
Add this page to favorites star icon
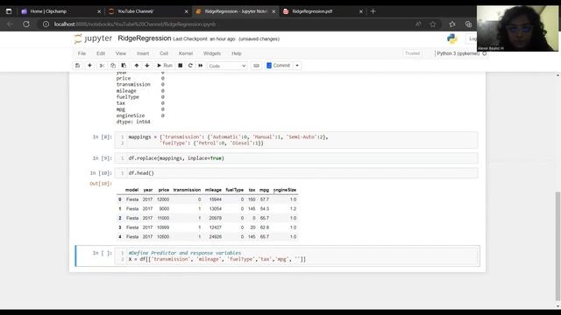click(x=433, y=24)
